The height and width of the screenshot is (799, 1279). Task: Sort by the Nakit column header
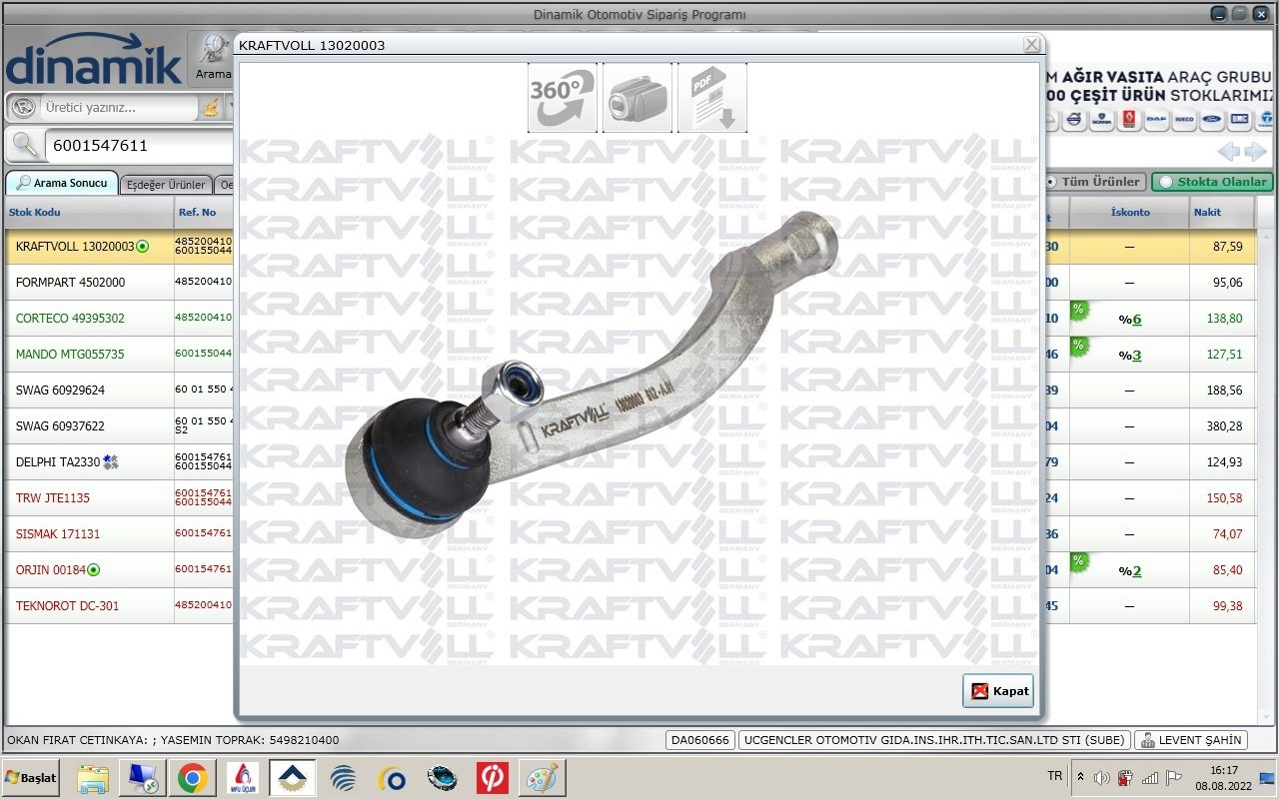[1221, 212]
